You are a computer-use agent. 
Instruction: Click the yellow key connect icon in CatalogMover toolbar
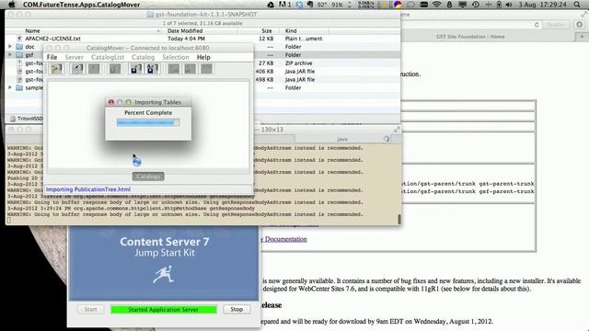click(x=56, y=69)
